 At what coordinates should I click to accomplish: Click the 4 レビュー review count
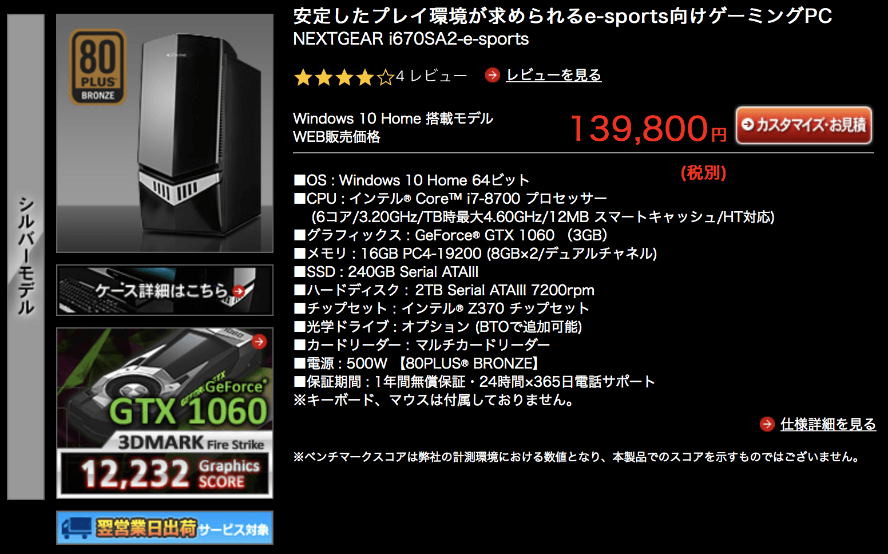click(x=431, y=76)
